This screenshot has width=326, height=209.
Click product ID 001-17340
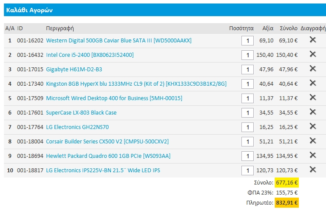point(30,84)
